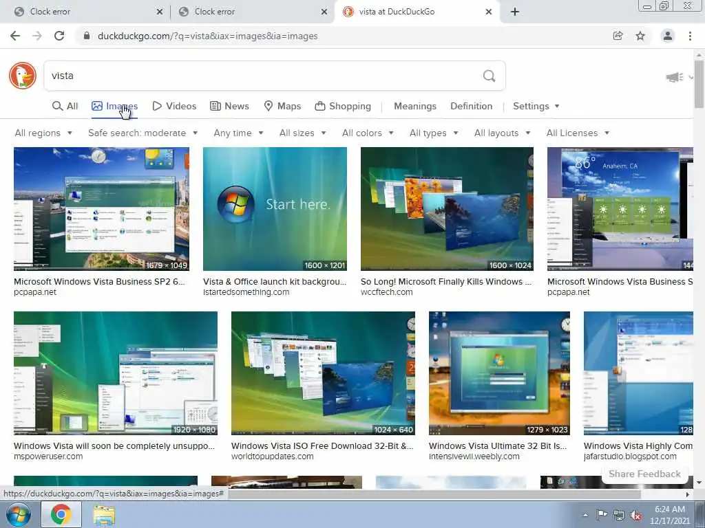The width and height of the screenshot is (705, 528).
Task: Click the taskbar clock showing 6:24 AM
Action: point(669,515)
